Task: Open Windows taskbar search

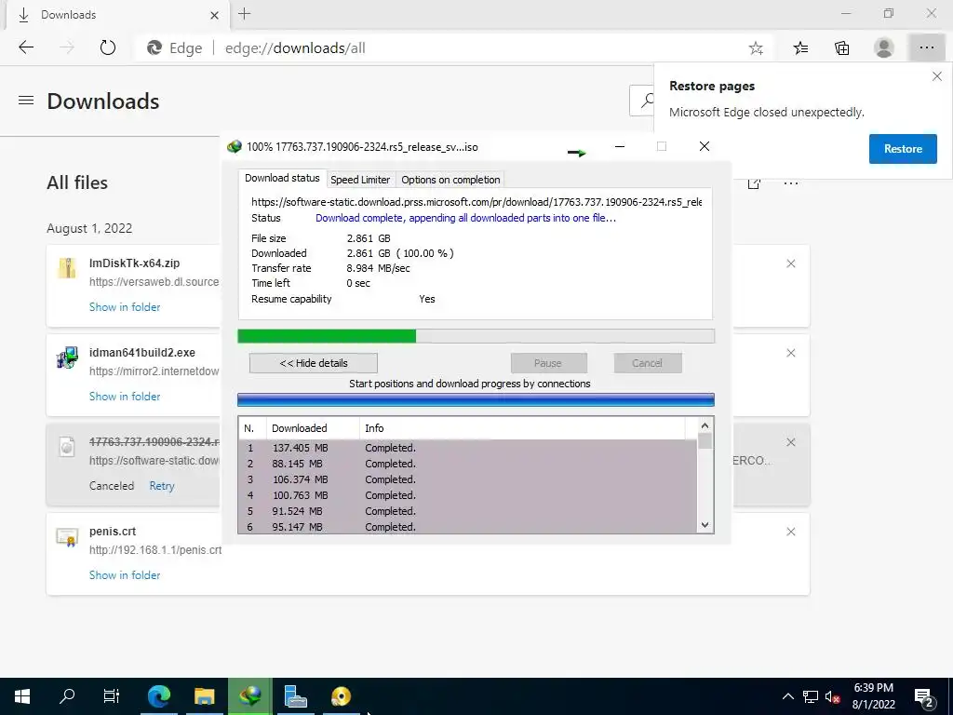Action: 67,696
